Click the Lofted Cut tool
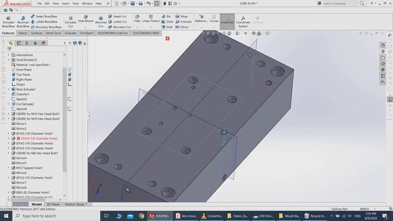Image resolution: width=393 pixels, height=221 pixels. tap(118, 22)
